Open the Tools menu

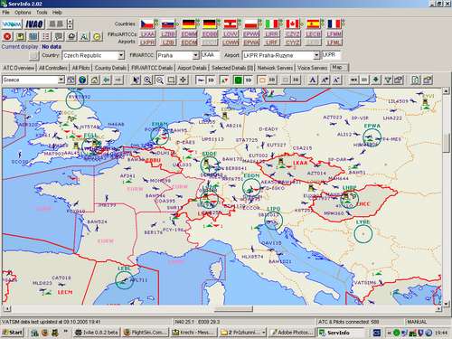42,13
